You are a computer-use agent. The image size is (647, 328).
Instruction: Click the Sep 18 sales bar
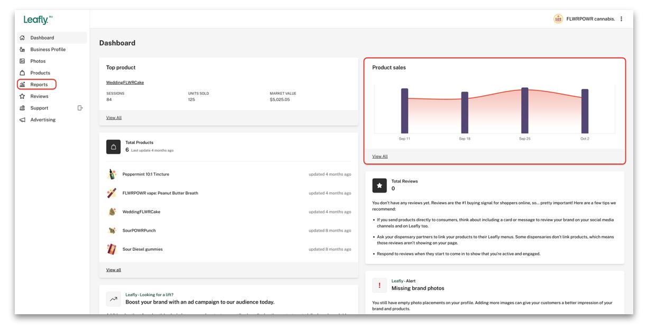click(x=465, y=112)
